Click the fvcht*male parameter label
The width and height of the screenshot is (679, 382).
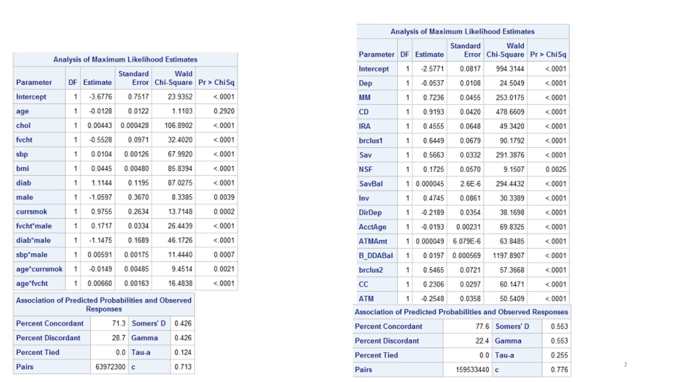(34, 226)
